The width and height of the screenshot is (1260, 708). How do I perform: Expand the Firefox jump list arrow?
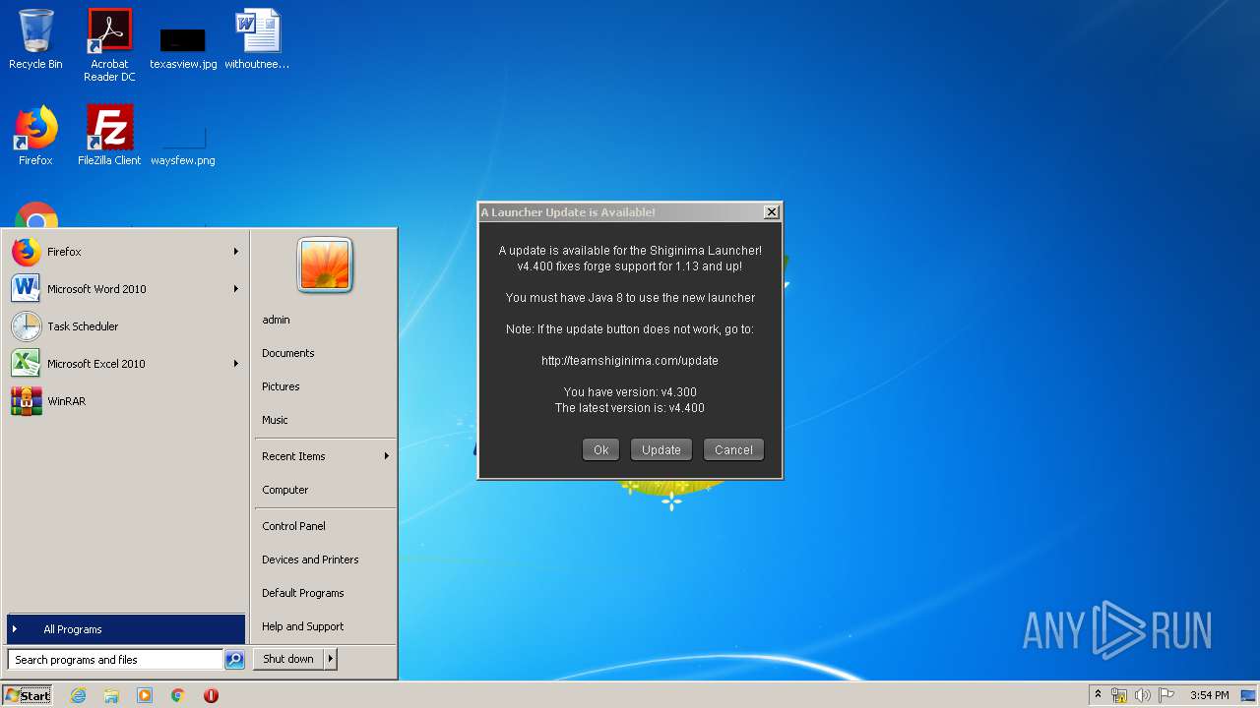coord(236,252)
